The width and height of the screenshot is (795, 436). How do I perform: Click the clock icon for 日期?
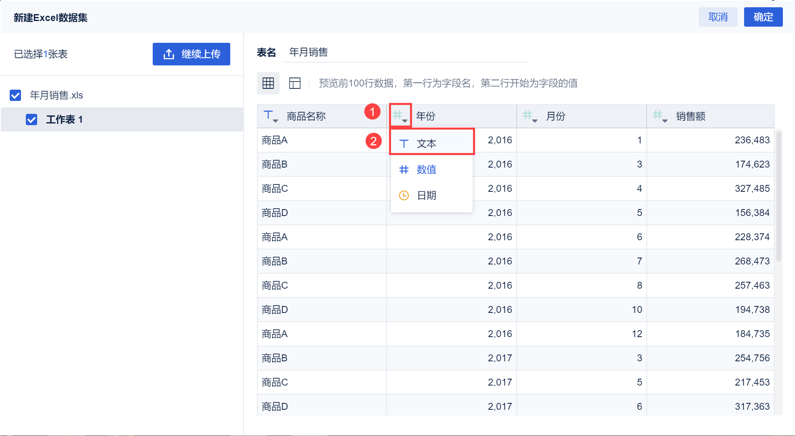coord(404,195)
